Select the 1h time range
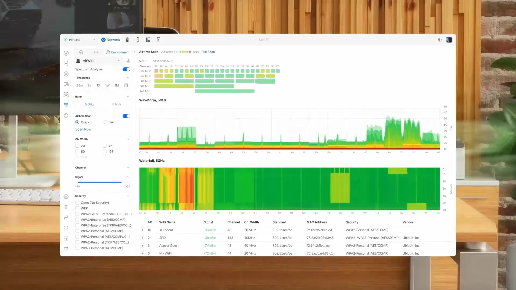The width and height of the screenshot is (516, 290). (89, 85)
